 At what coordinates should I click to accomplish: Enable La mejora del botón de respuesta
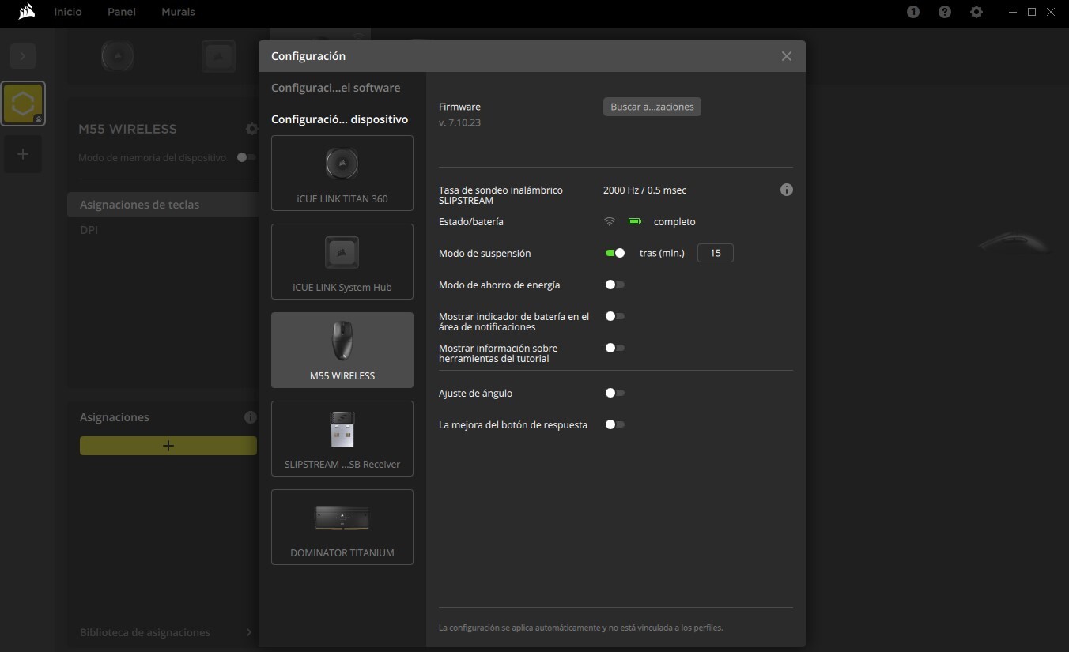click(615, 424)
